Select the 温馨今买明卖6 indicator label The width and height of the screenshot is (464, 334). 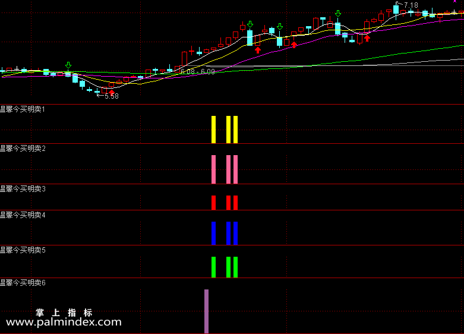[x=23, y=282]
